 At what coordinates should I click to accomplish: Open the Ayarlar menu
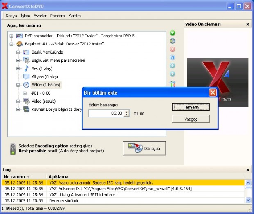[x=40, y=16]
